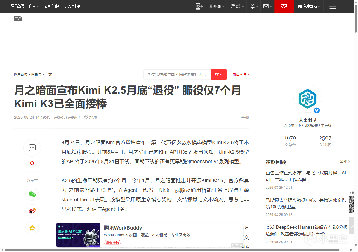Screen dimensions: 358x252
Task: Click the horizontal scrollbar at bottom
Action: coord(172,250)
